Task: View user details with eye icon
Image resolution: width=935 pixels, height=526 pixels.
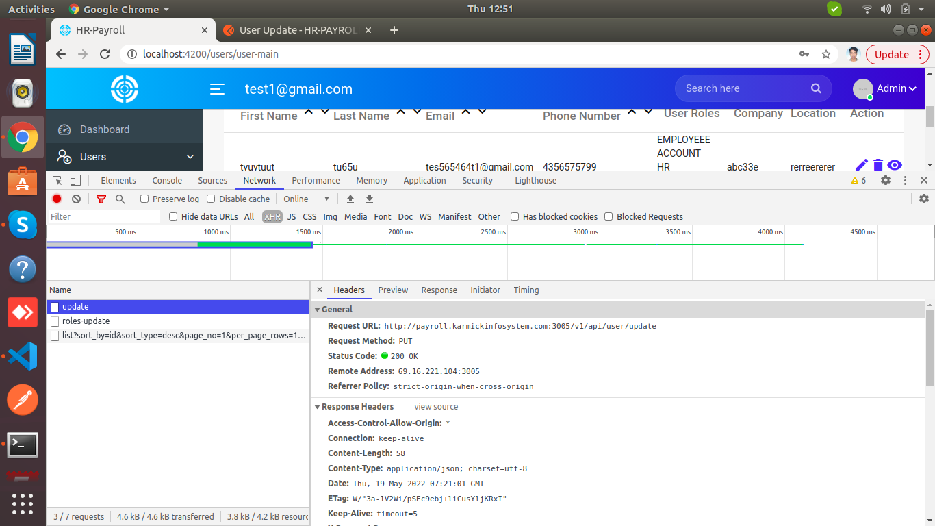Action: point(895,164)
